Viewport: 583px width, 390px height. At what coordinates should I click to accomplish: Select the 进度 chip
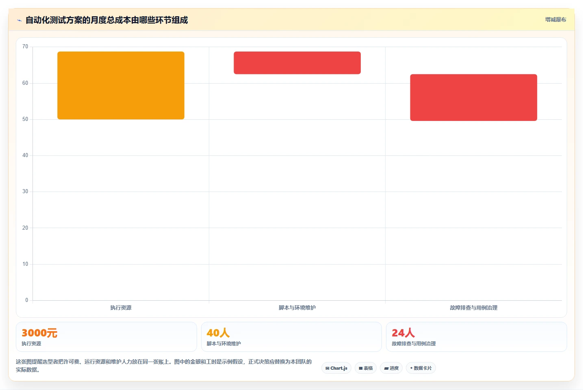[x=391, y=368]
